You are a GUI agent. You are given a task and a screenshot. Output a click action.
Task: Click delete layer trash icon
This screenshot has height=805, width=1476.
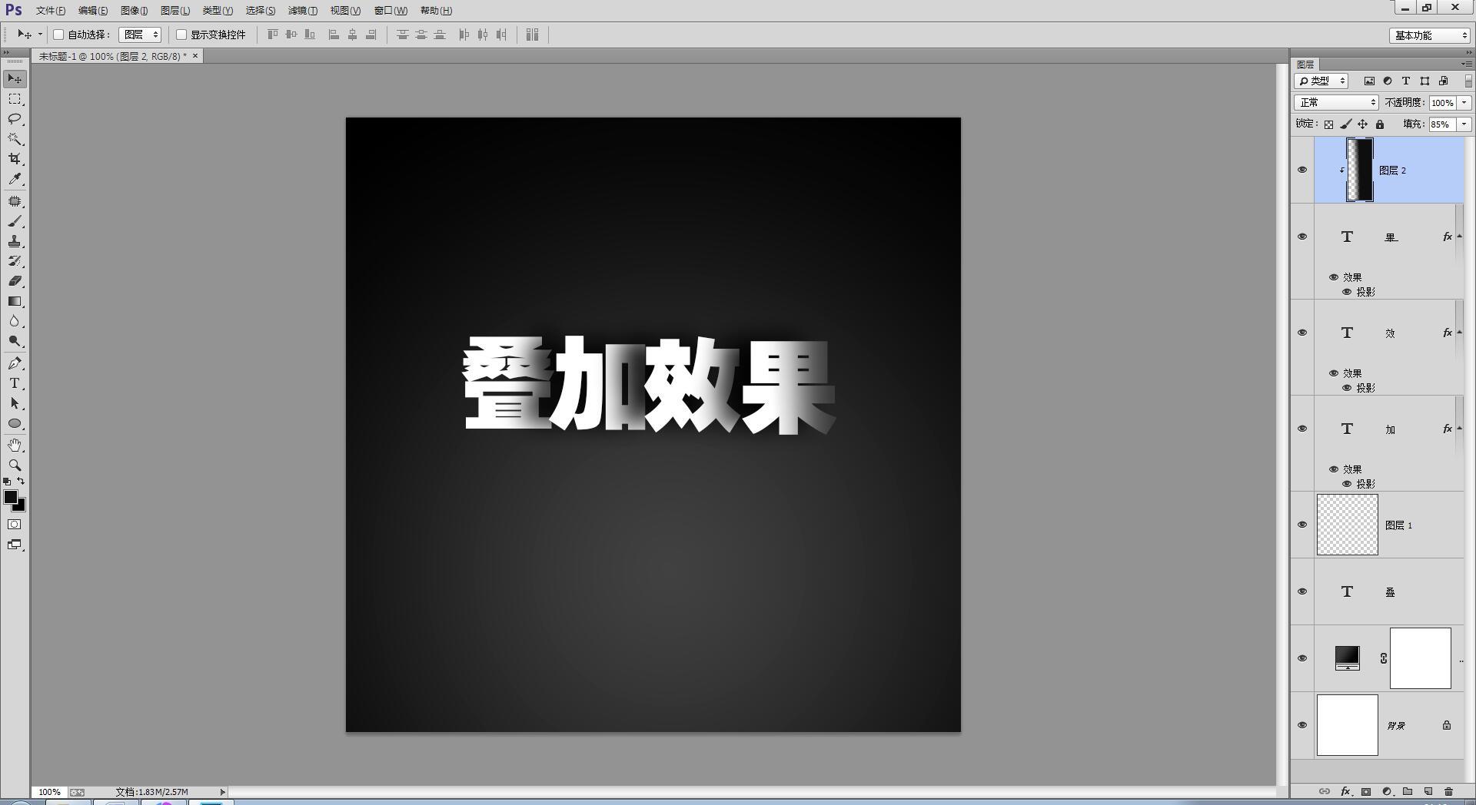[x=1448, y=791]
